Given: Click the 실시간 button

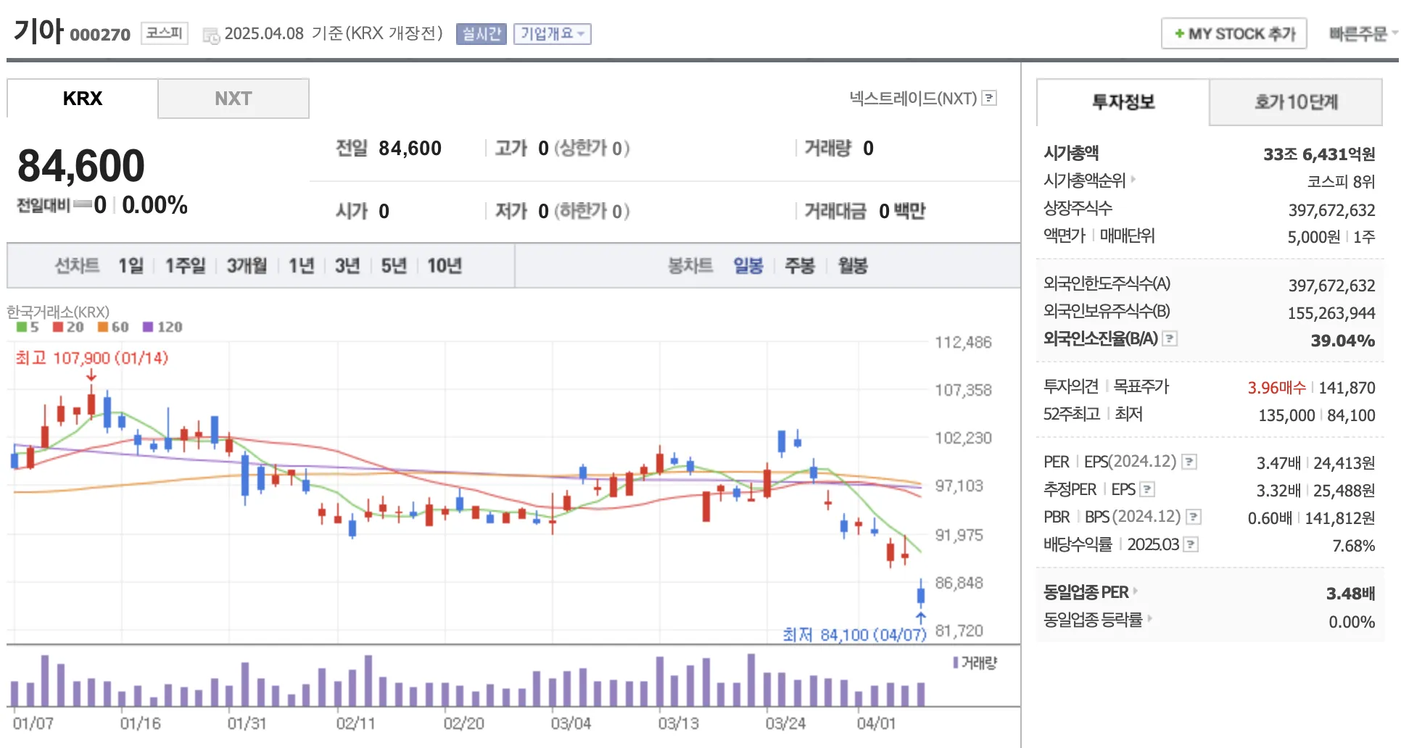Looking at the screenshot, I should pyautogui.click(x=482, y=34).
